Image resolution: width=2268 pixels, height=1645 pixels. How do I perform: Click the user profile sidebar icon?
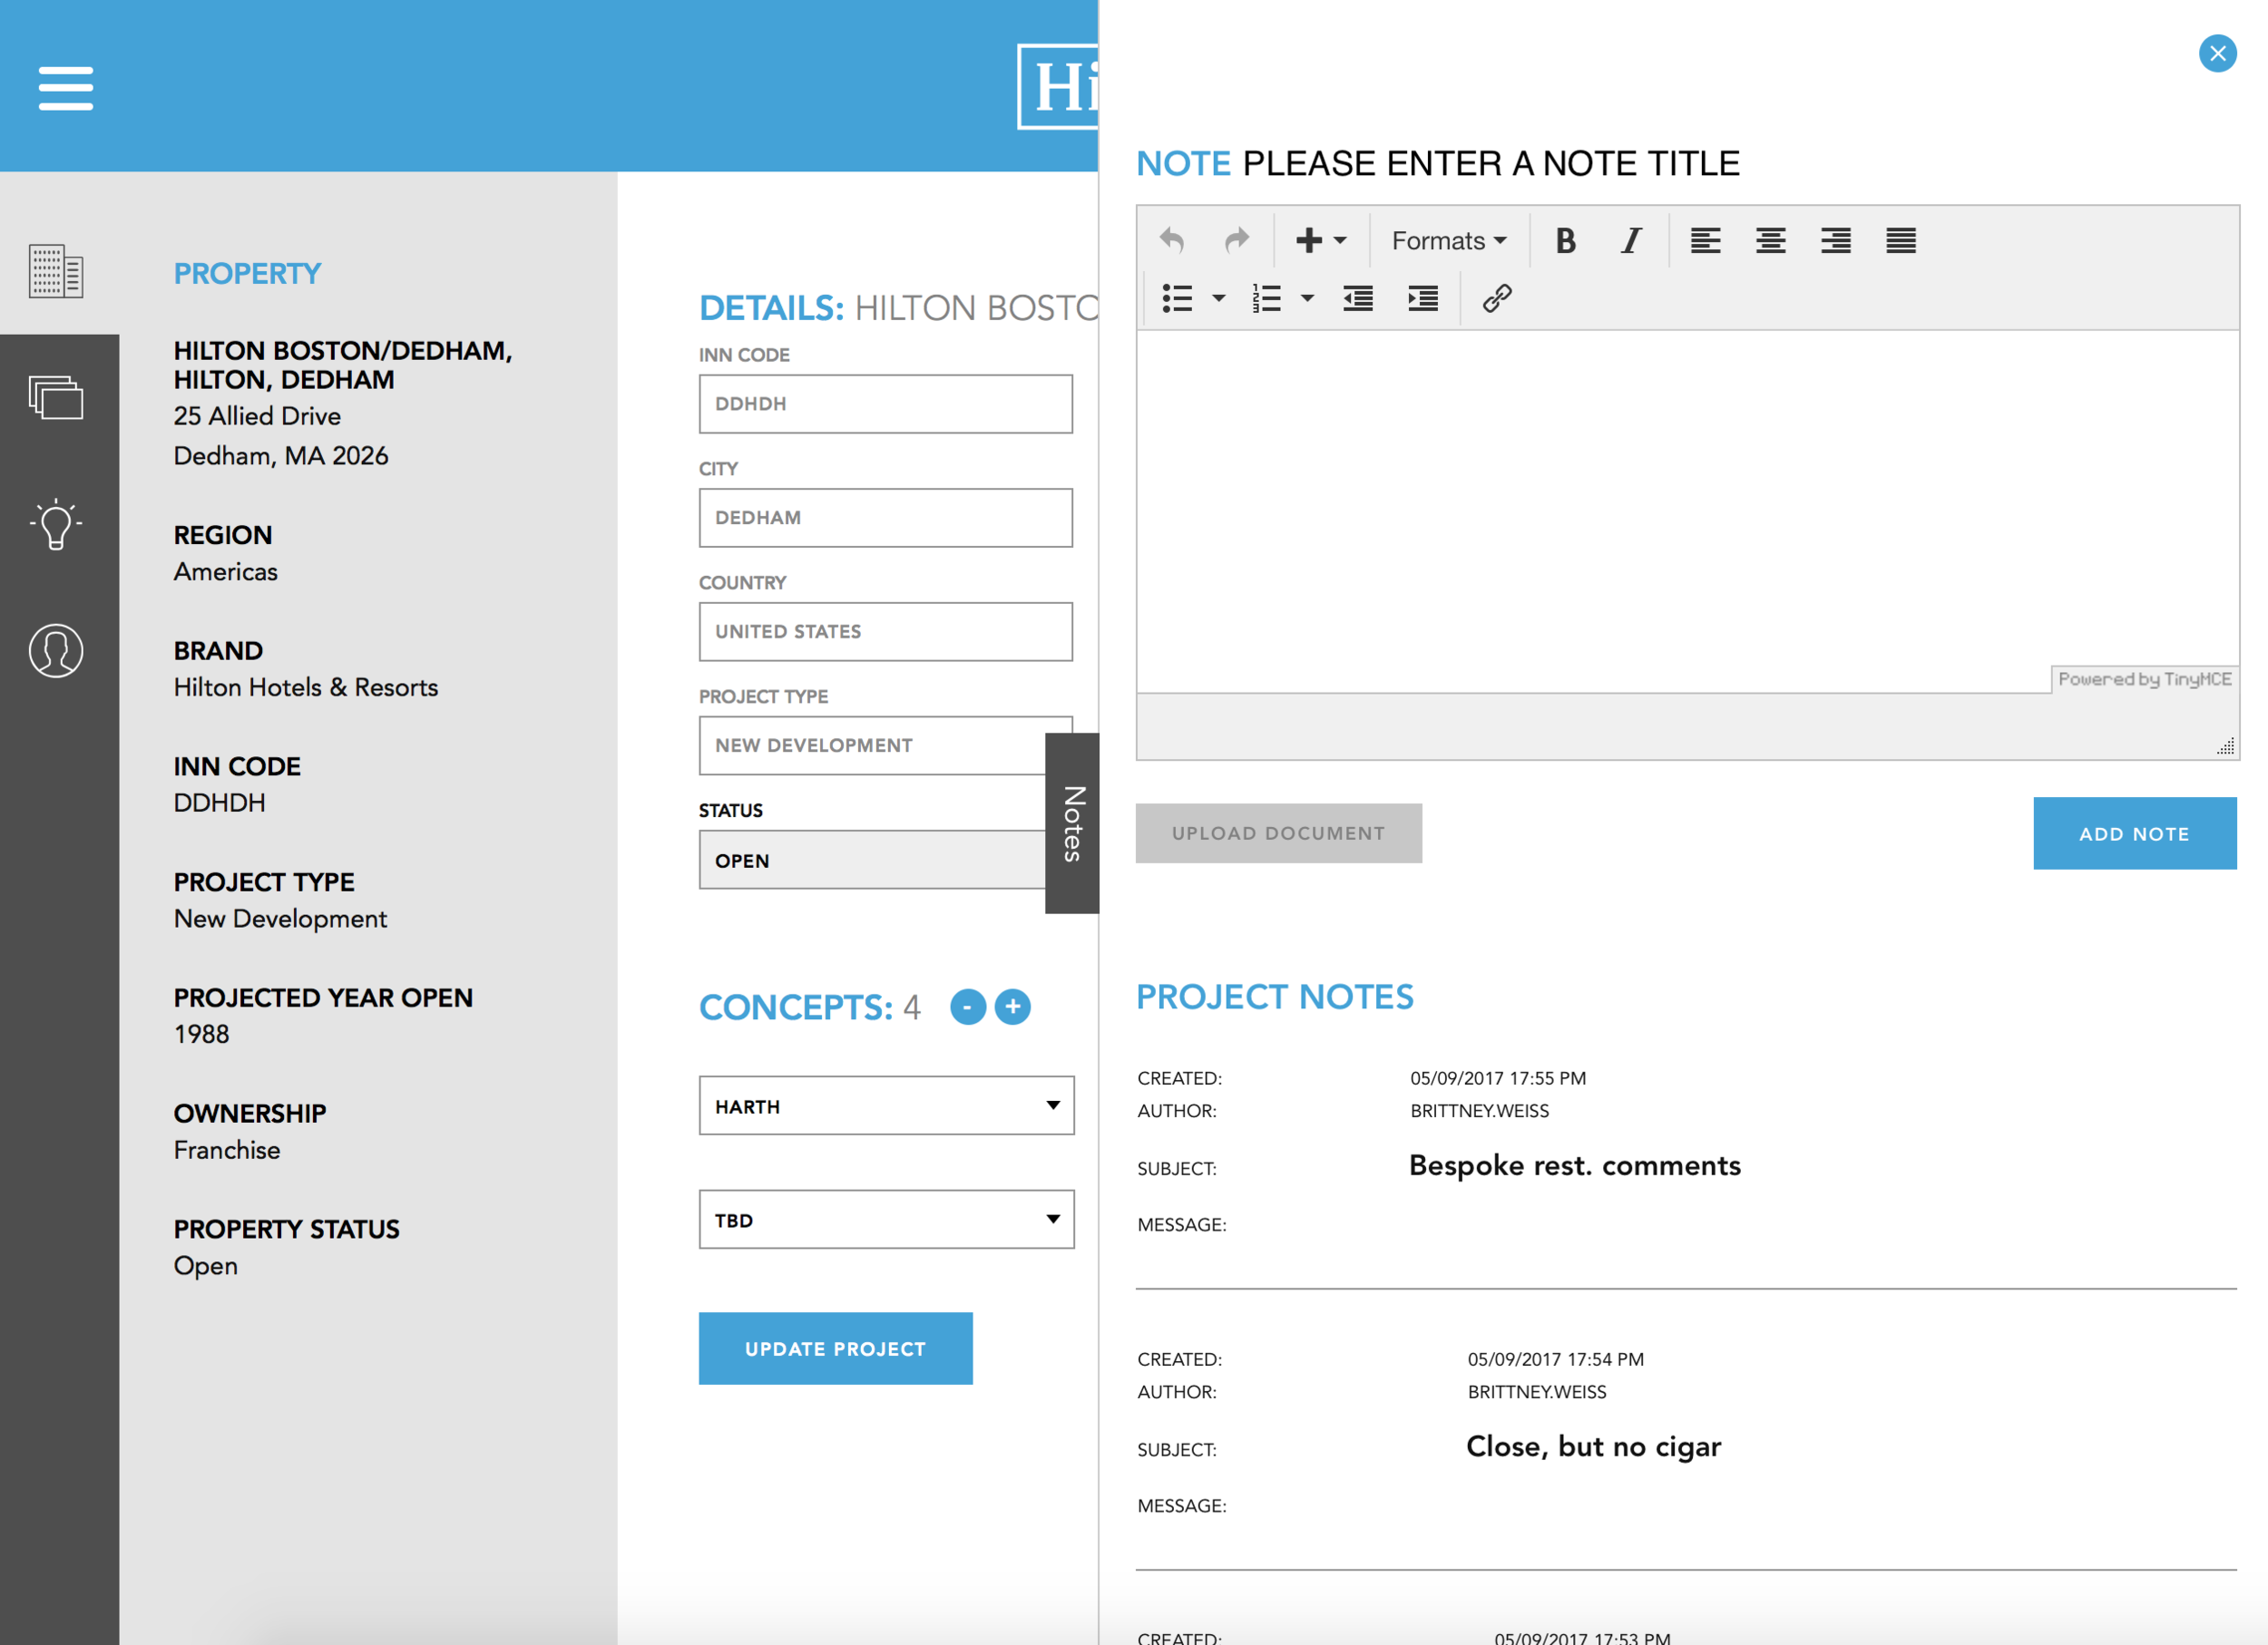coord(56,650)
